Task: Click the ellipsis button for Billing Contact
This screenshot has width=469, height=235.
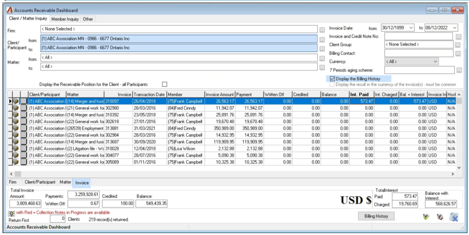Action: coord(458,54)
